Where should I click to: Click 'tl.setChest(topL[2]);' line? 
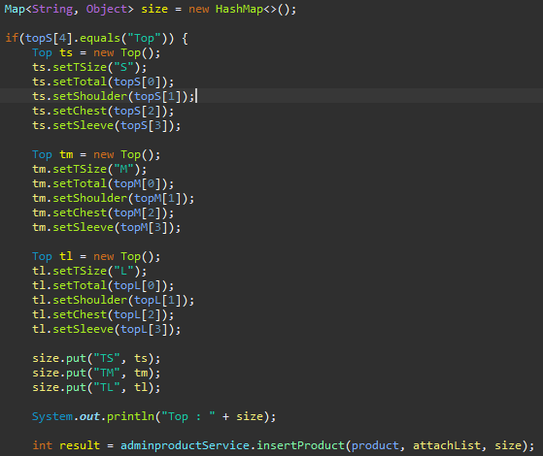click(103, 314)
